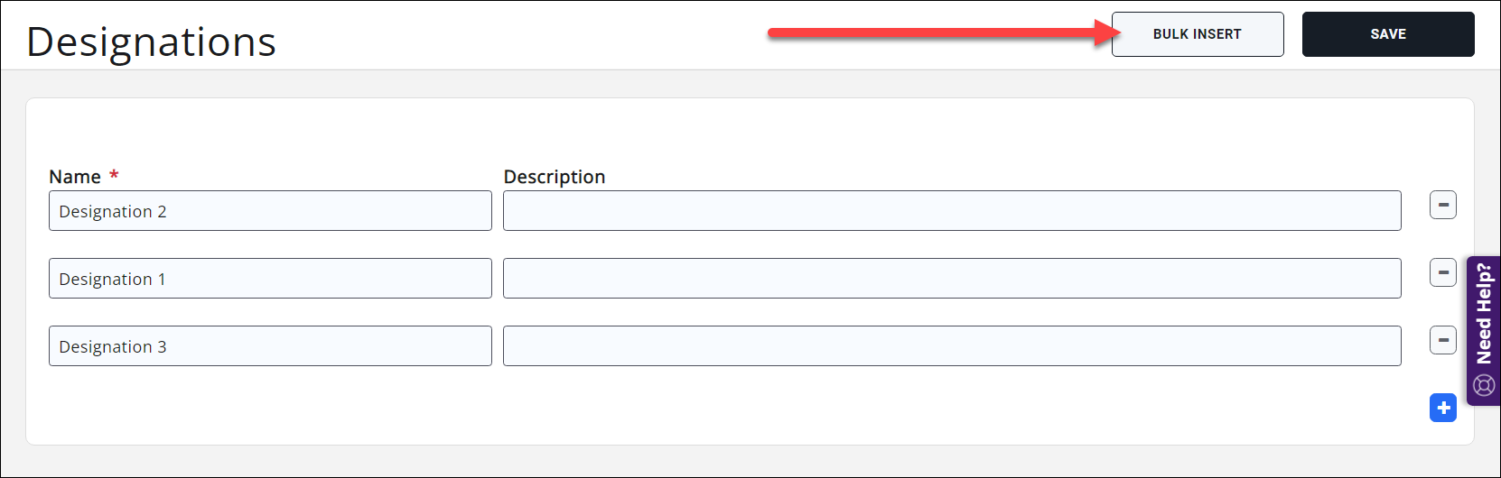
Task: Click the description input beside Designation 3
Action: (951, 346)
